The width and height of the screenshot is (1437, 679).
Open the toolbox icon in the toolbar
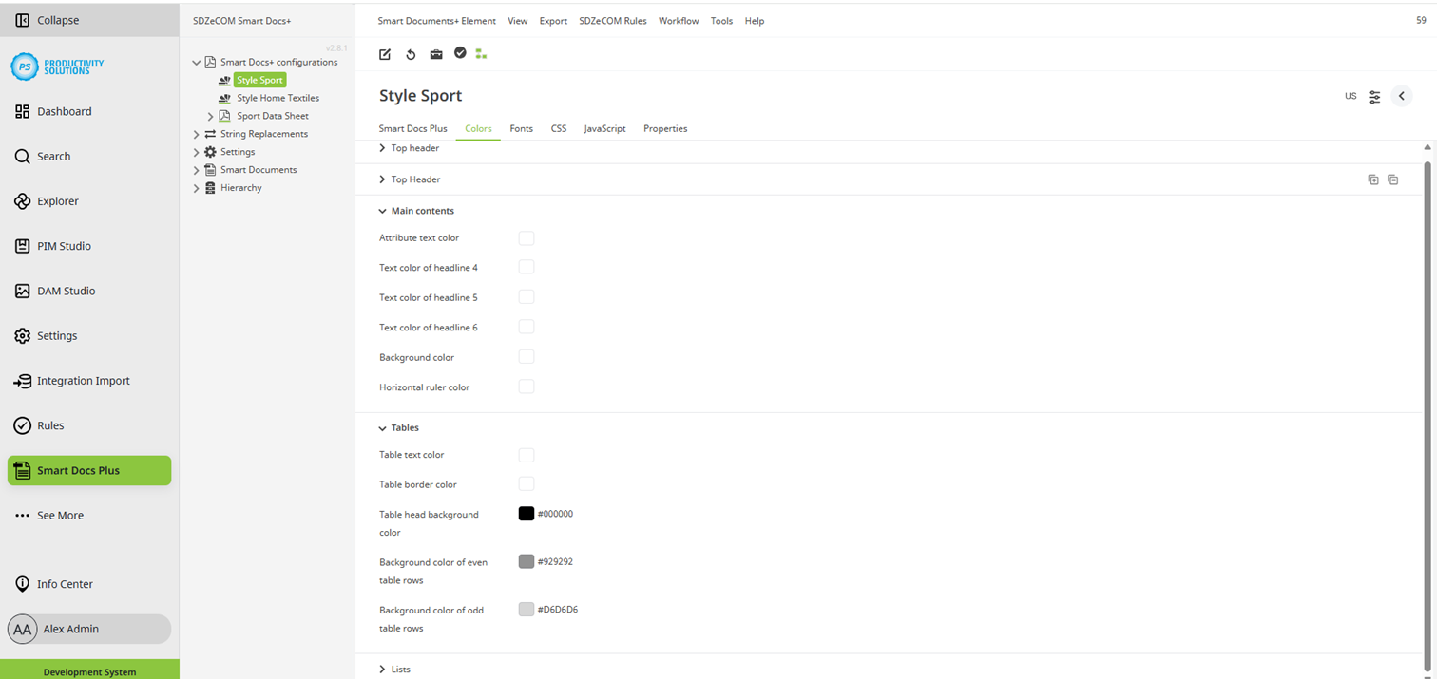pos(435,54)
